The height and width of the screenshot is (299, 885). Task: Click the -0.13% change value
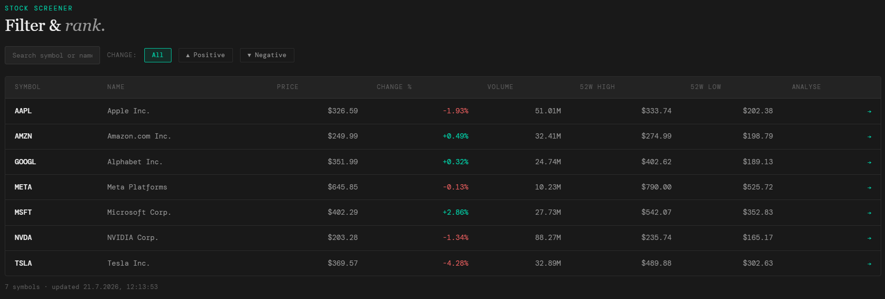coord(456,187)
